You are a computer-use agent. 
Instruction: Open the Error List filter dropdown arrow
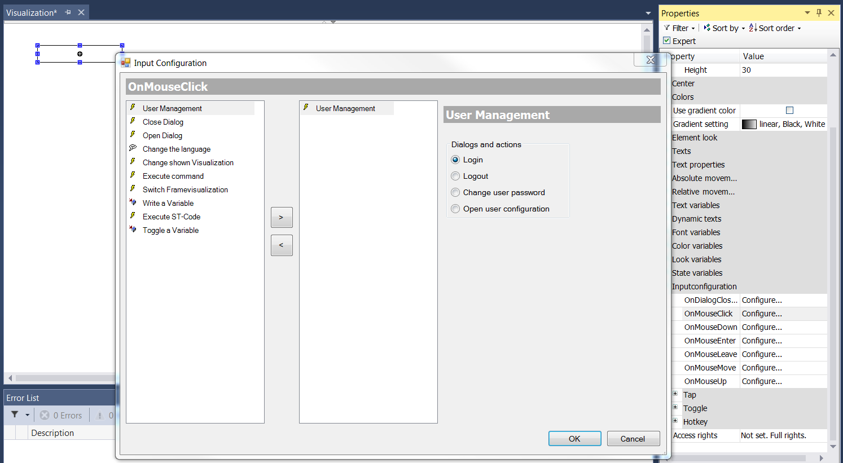click(x=27, y=415)
